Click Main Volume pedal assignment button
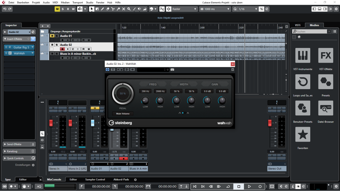The height and width of the screenshot is (191, 340). (123, 114)
